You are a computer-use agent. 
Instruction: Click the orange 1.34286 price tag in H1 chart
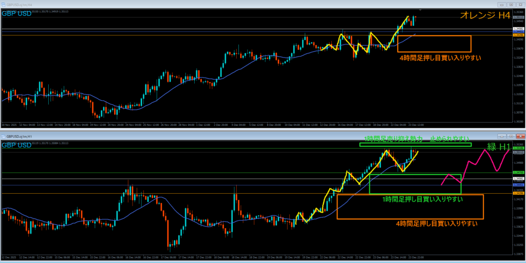pos(519,193)
